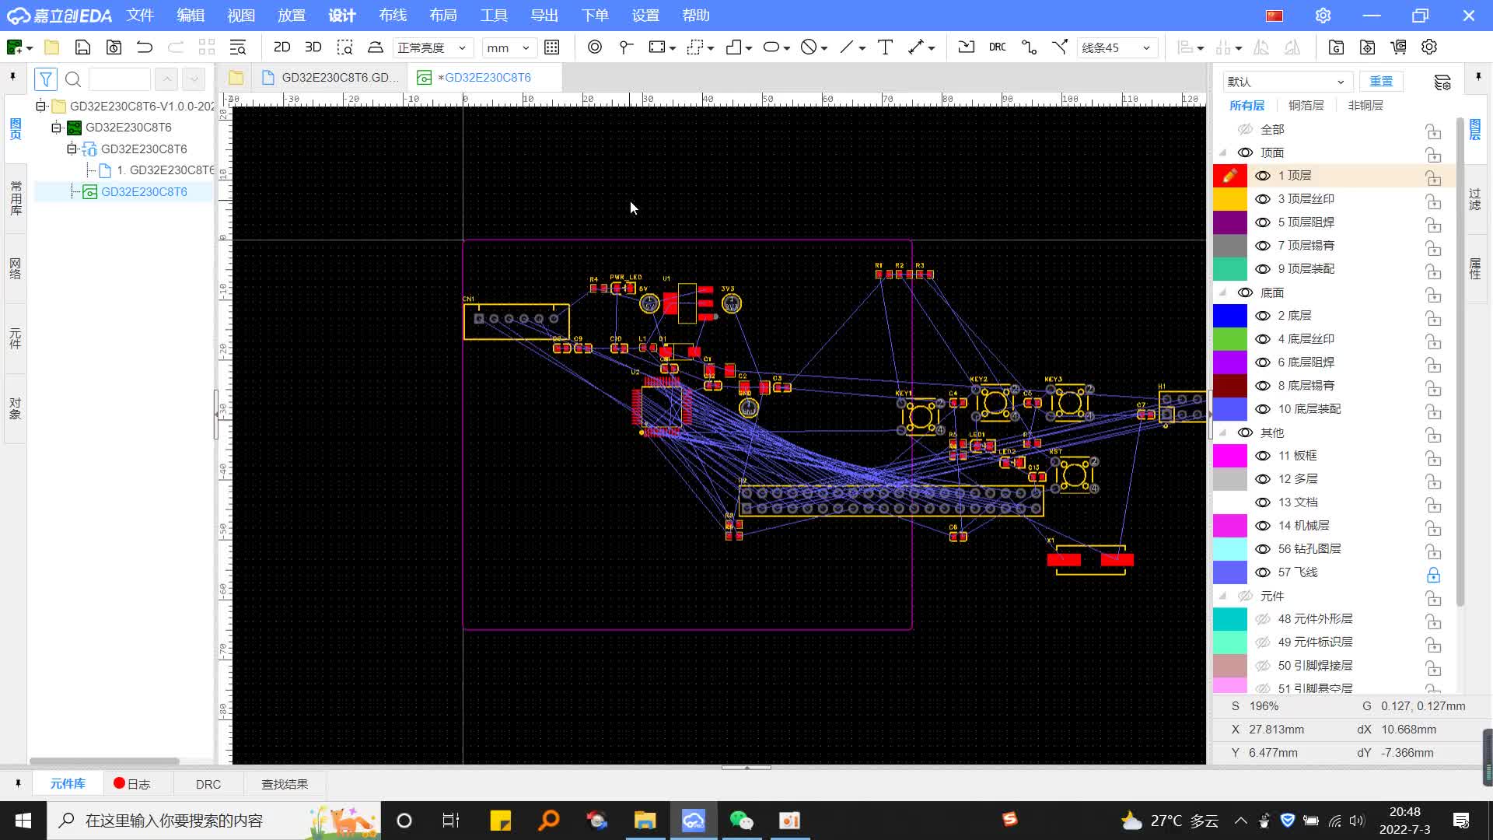Screen dimensions: 1493x840
Task: Hide the 57 飞线 ratline layer
Action: coord(1263,572)
